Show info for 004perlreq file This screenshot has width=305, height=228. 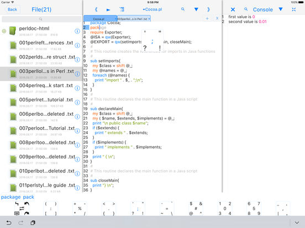click(x=77, y=88)
